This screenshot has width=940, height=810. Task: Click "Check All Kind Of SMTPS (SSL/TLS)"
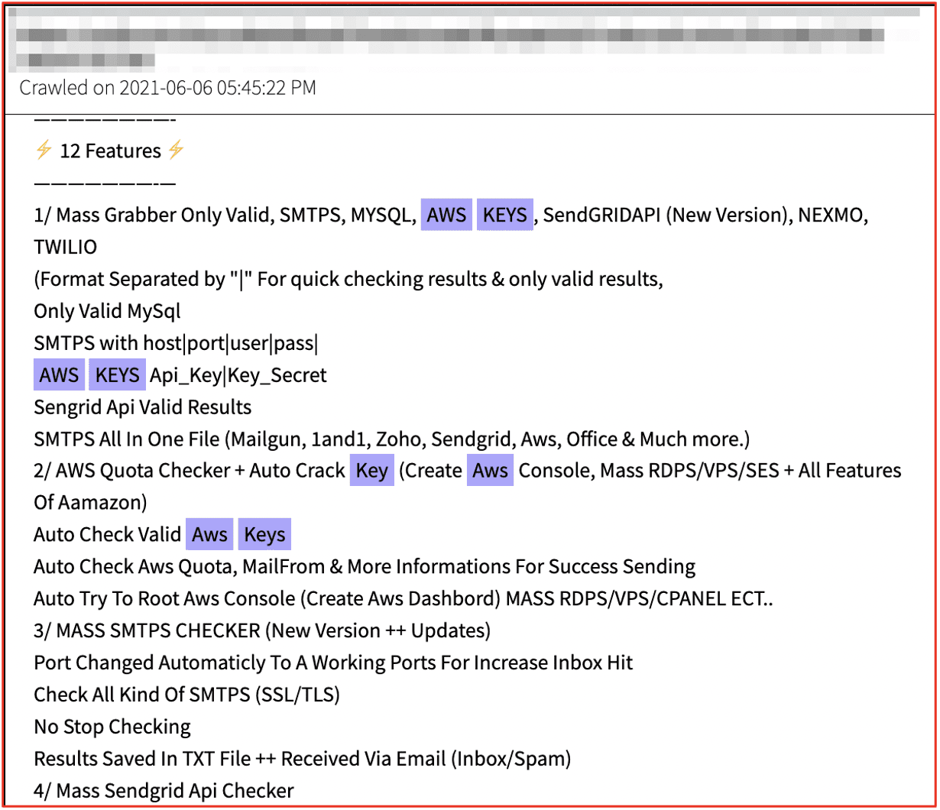tap(186, 695)
